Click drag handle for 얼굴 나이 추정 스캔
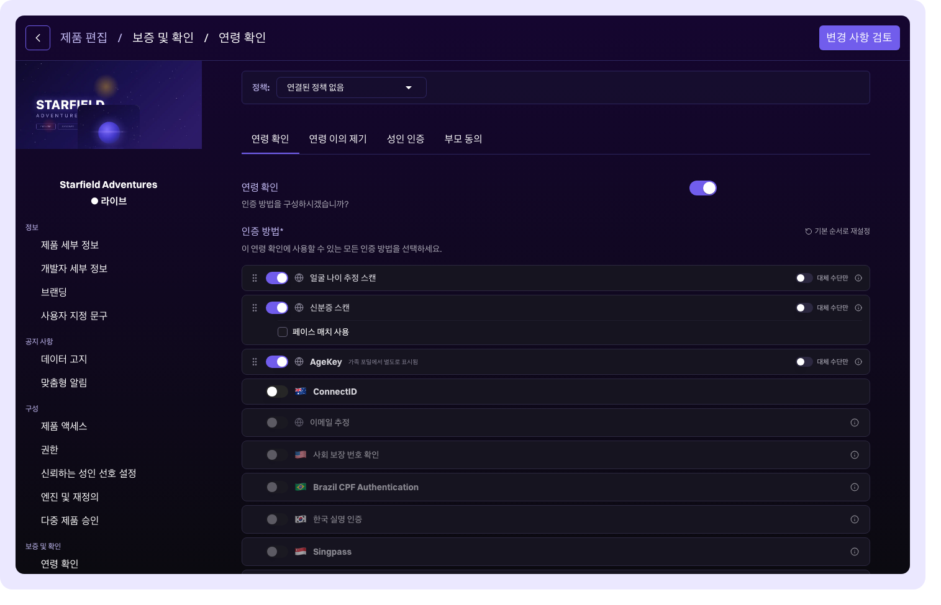Image resolution: width=941 pixels, height=605 pixels. click(x=255, y=278)
